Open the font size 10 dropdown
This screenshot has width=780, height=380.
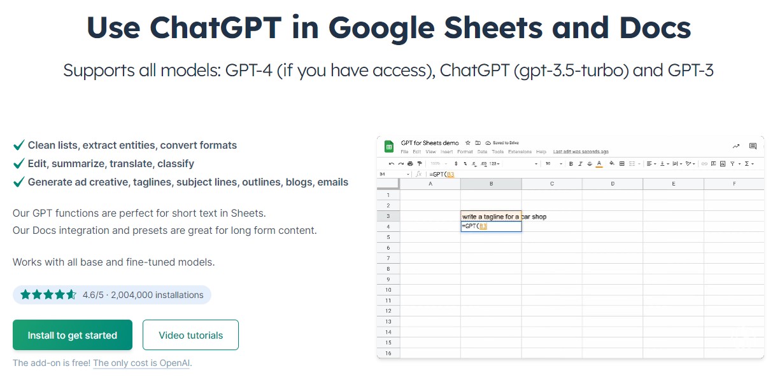pyautogui.click(x=553, y=164)
